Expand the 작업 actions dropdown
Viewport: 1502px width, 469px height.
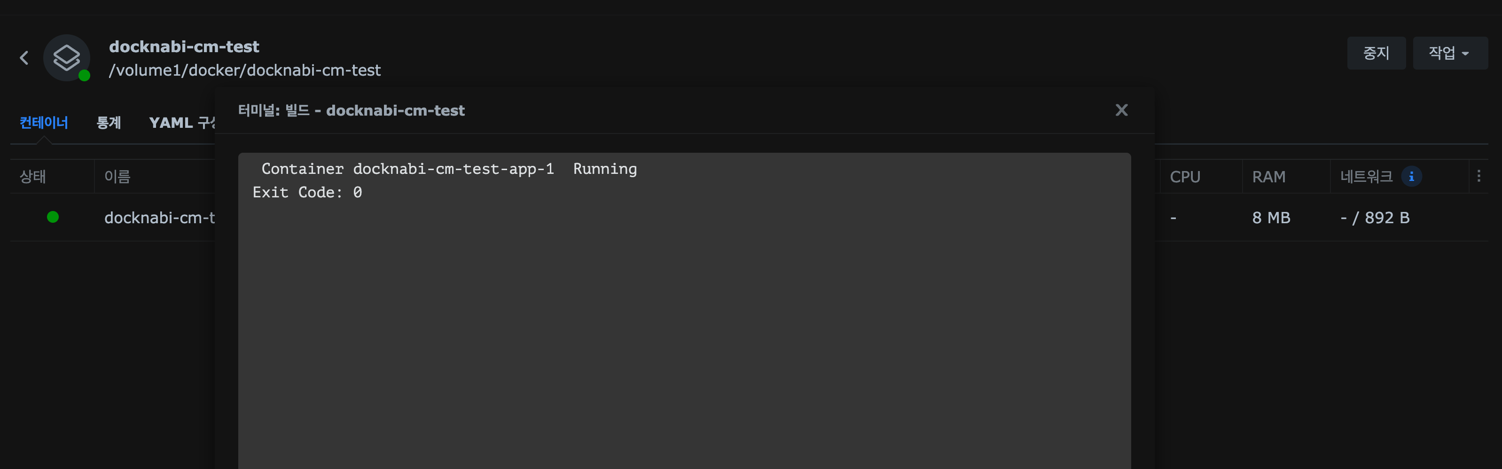tap(1449, 53)
